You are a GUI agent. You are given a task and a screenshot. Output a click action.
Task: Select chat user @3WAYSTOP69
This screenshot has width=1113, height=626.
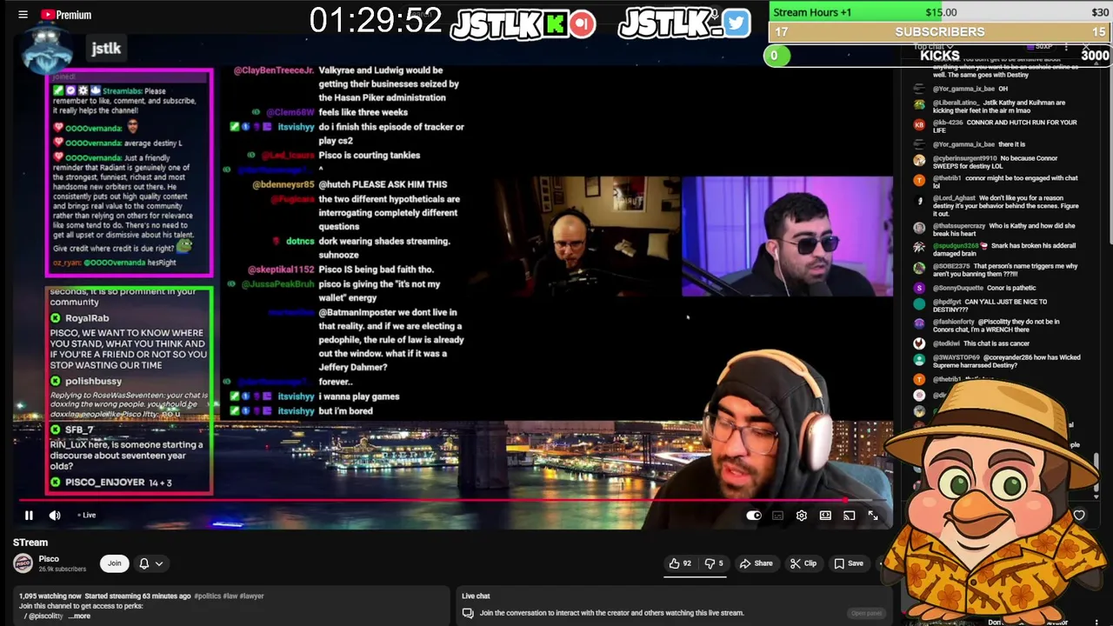click(x=956, y=357)
